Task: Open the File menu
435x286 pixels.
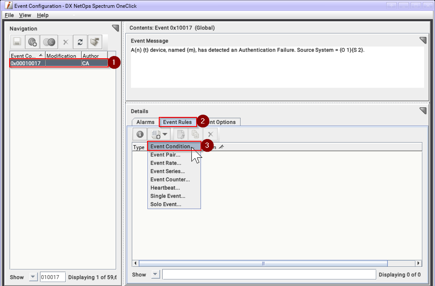Action: 9,15
